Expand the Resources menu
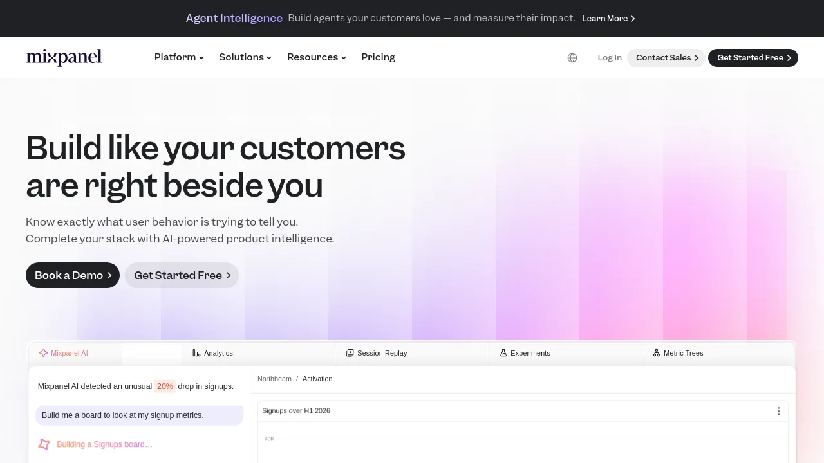Image resolution: width=824 pixels, height=463 pixels. pyautogui.click(x=317, y=57)
